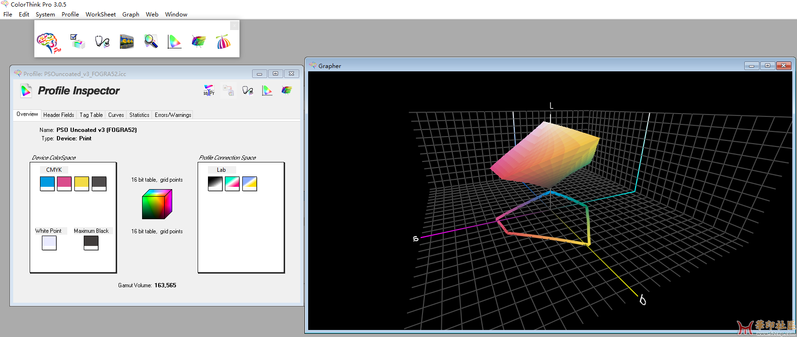Open the Edit menu
This screenshot has height=337, width=797.
[24, 14]
